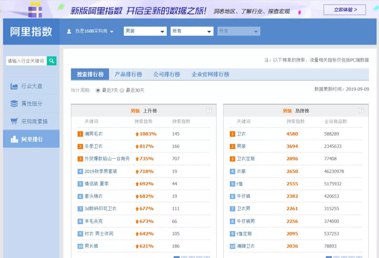Image resolution: width=379 pixels, height=258 pixels.
Task: Open the keyword 外贸爆款铅山一合商务
Action: click(x=107, y=159)
